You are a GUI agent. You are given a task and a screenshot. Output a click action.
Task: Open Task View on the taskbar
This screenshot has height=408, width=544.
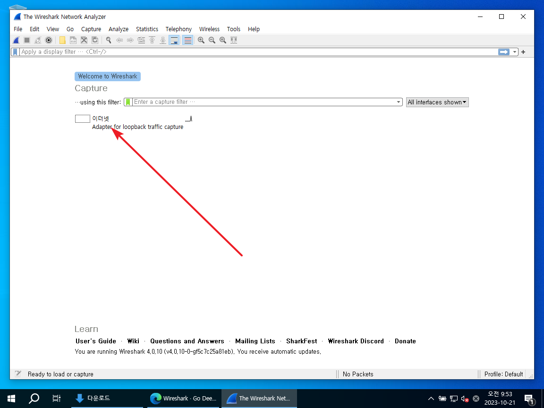tap(56, 398)
